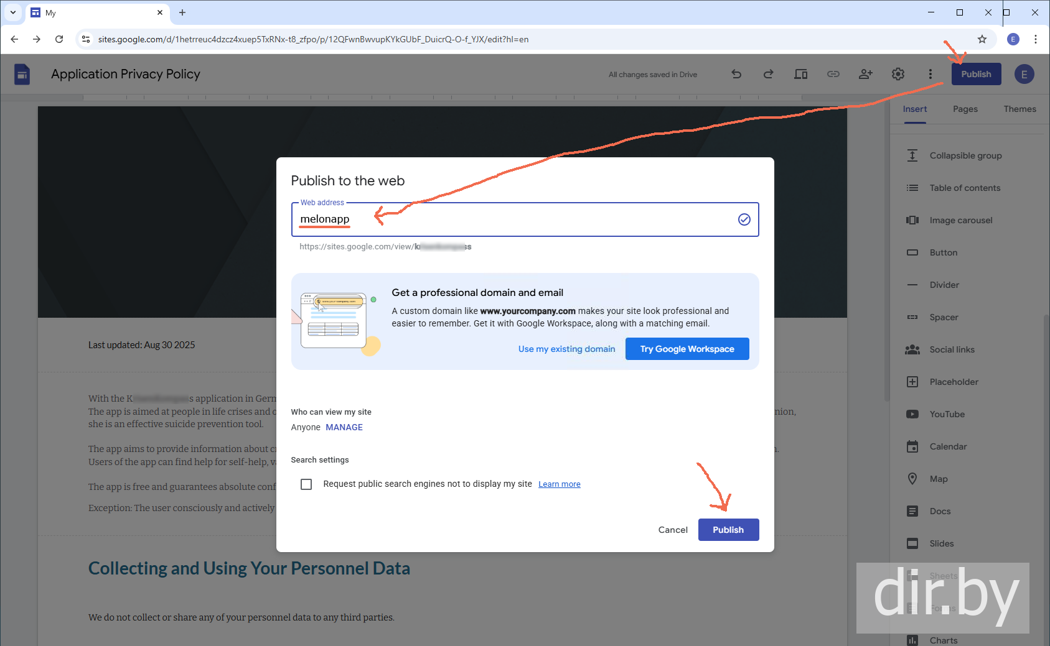Click the Google Sites home logo icon

tap(22, 75)
